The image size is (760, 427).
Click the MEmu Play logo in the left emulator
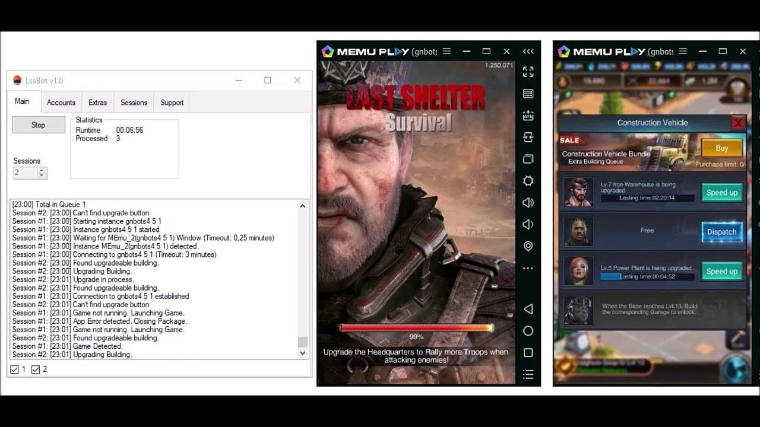[328, 52]
